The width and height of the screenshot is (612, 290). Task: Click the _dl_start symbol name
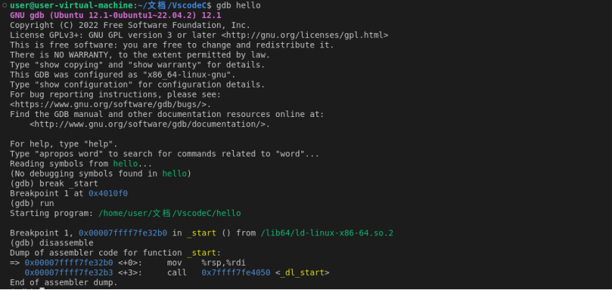(303, 273)
